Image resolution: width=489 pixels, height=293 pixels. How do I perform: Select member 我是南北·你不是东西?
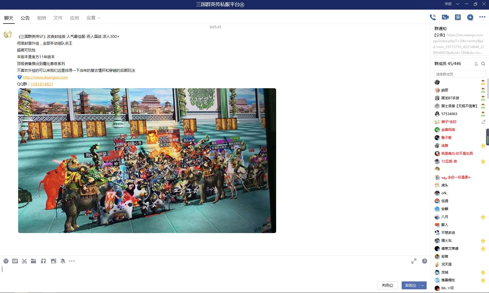coord(457,154)
